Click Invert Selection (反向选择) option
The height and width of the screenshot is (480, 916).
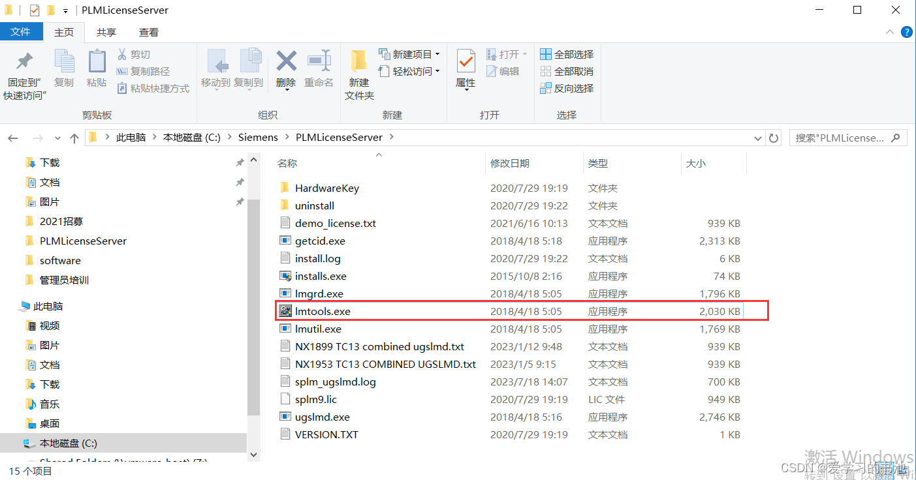(x=567, y=88)
